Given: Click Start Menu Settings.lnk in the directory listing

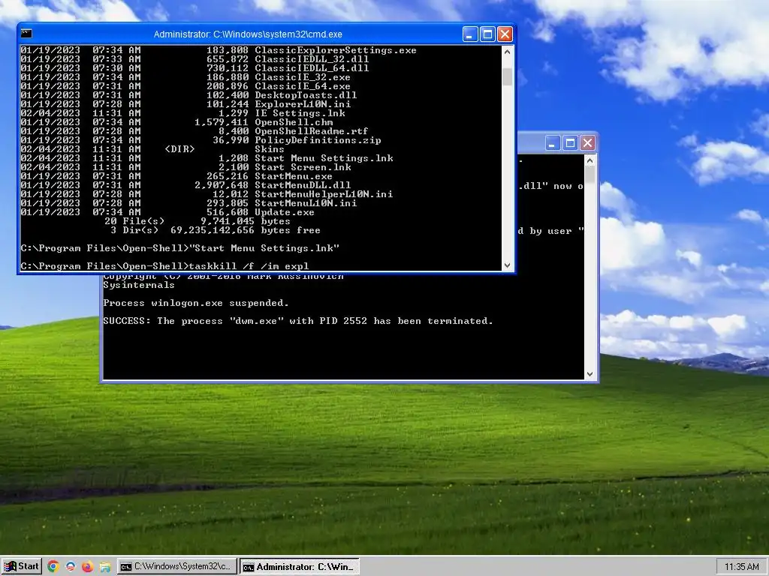Looking at the screenshot, I should point(324,158).
